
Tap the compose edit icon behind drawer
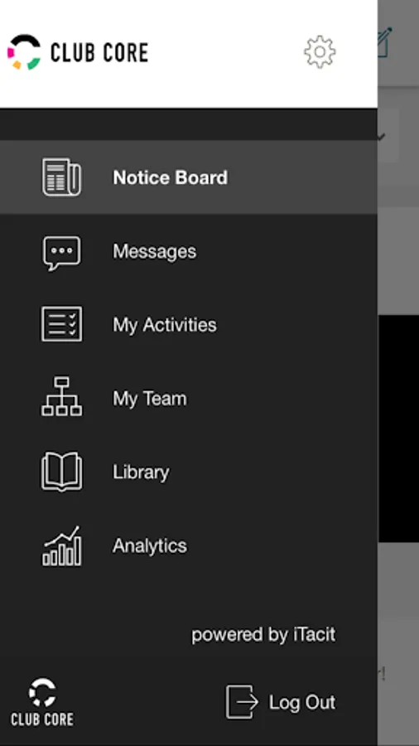pyautogui.click(x=385, y=43)
